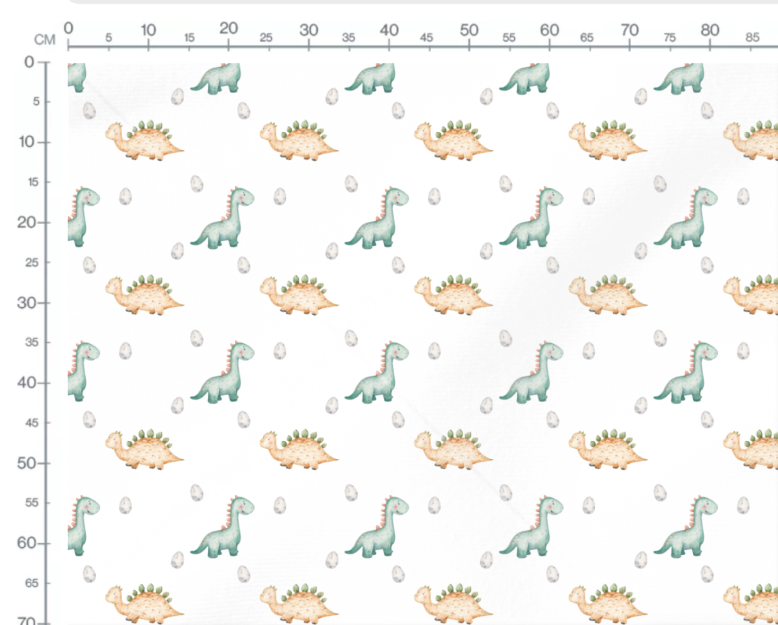
Task: Click the CM unit label
Action: click(x=45, y=39)
